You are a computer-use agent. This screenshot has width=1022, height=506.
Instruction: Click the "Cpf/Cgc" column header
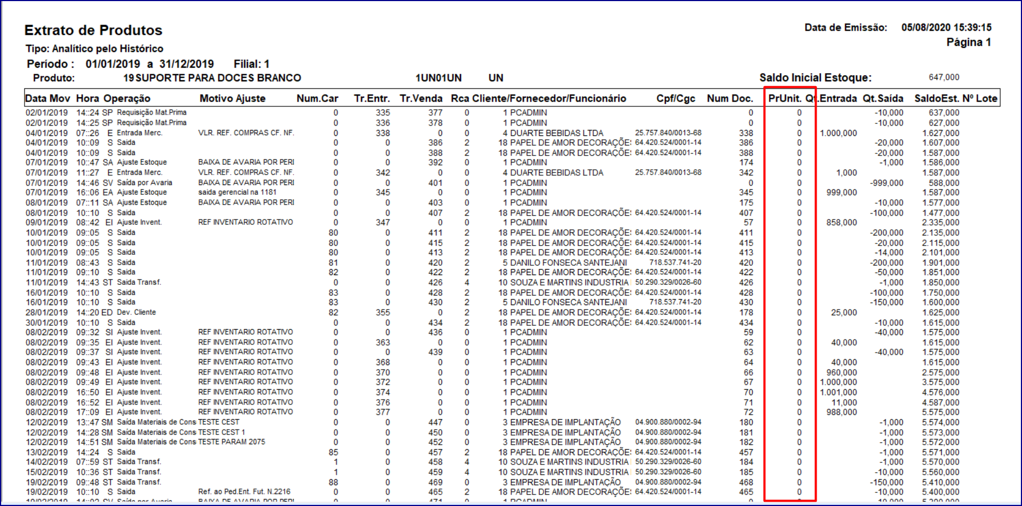tap(676, 98)
